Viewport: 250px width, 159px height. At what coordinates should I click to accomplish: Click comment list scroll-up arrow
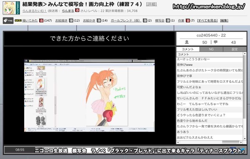click(245, 54)
